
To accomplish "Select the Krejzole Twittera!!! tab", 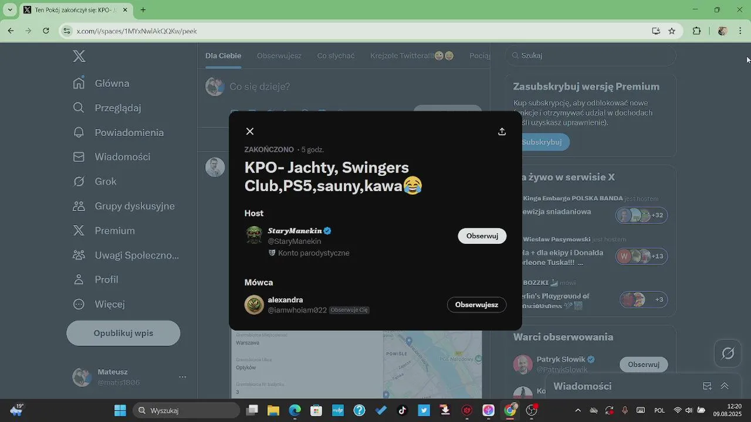I will tap(412, 56).
